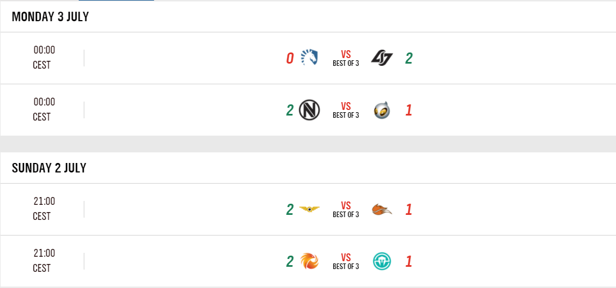616x288 pixels.
Task: Click the Team Liquid logo
Action: tap(309, 58)
